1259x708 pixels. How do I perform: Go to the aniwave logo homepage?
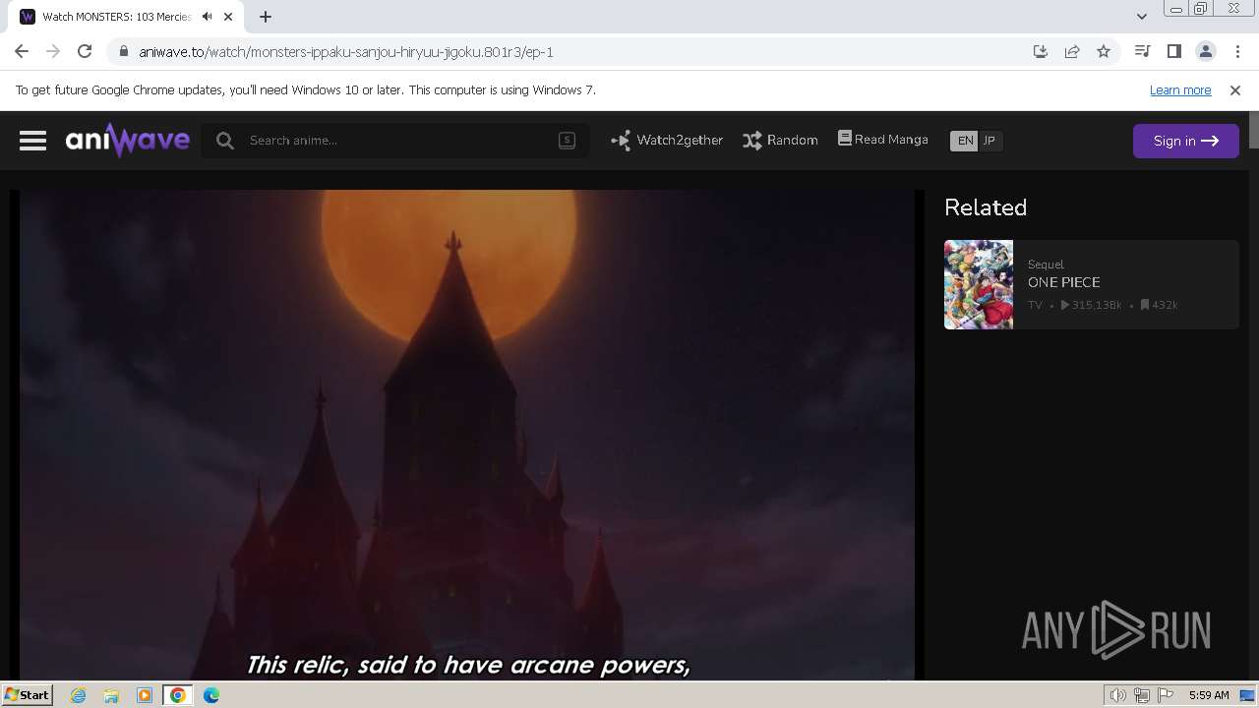point(128,141)
